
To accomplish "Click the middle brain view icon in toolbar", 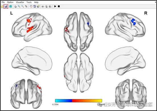I will coord(47,7).
